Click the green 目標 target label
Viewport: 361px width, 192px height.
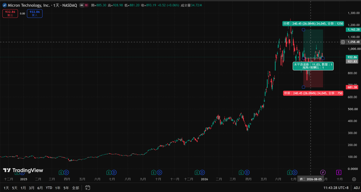tap(313, 23)
